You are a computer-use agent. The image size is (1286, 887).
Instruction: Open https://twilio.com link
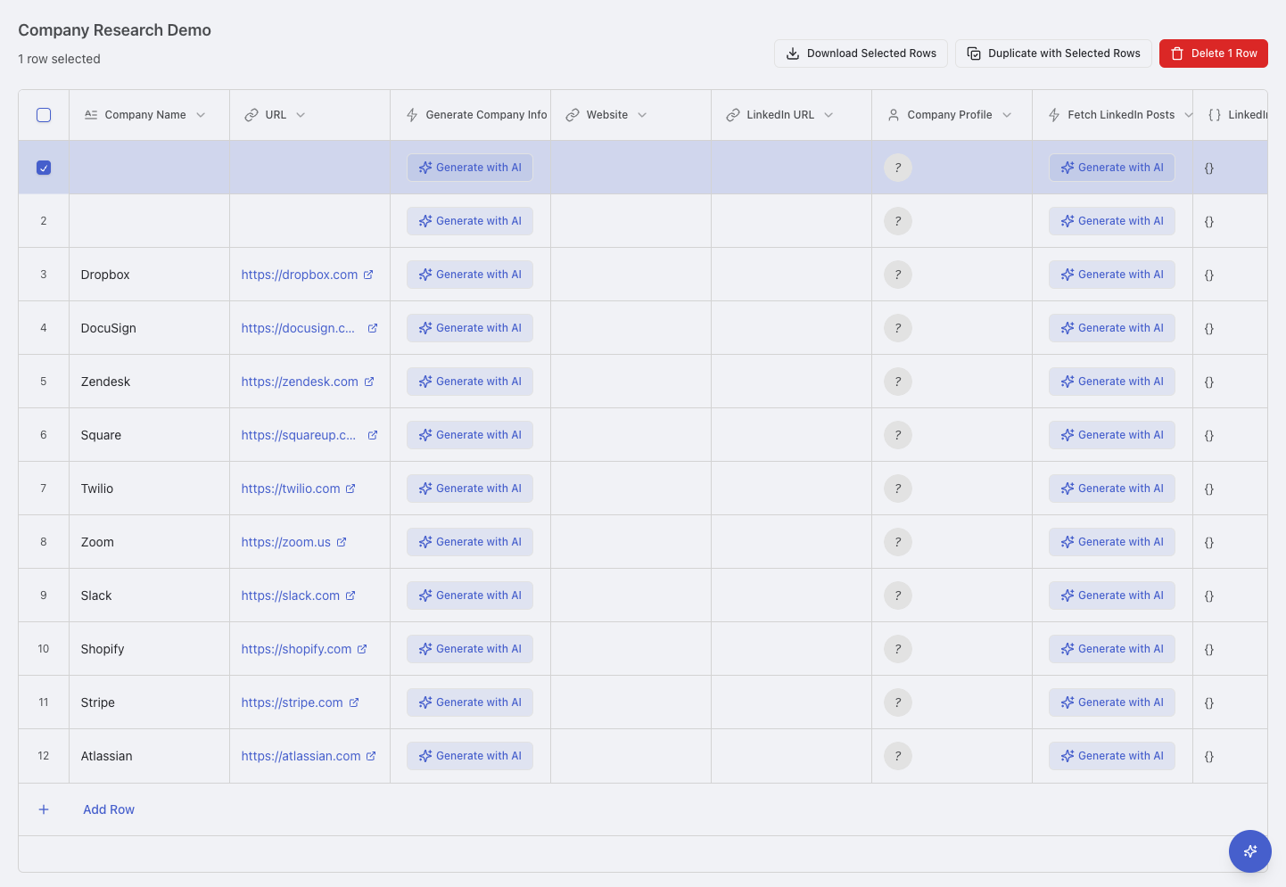(291, 489)
